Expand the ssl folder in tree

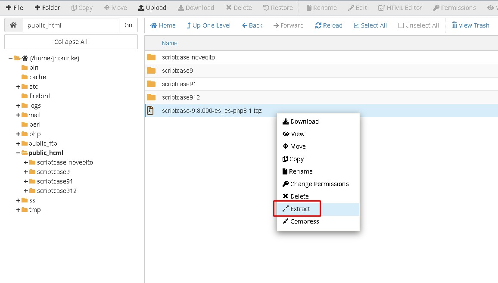point(18,200)
